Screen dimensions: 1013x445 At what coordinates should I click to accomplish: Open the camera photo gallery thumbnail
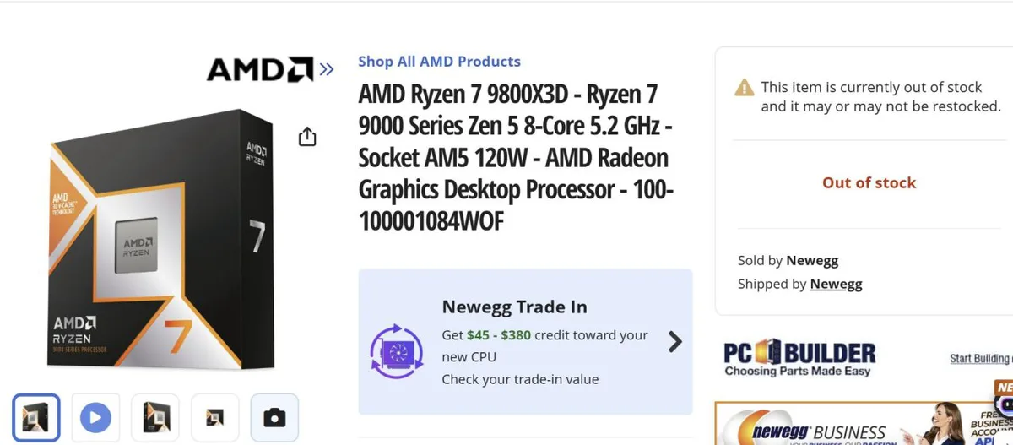[274, 417]
